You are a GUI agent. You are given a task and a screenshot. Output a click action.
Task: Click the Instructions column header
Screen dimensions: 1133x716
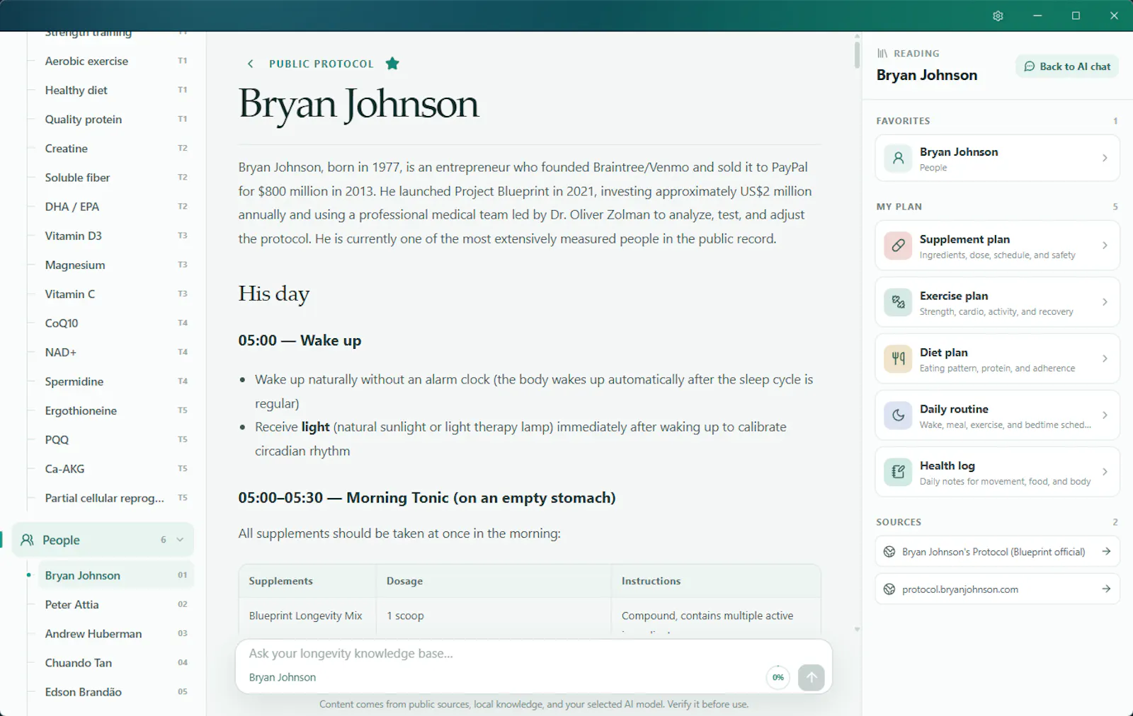pyautogui.click(x=716, y=581)
